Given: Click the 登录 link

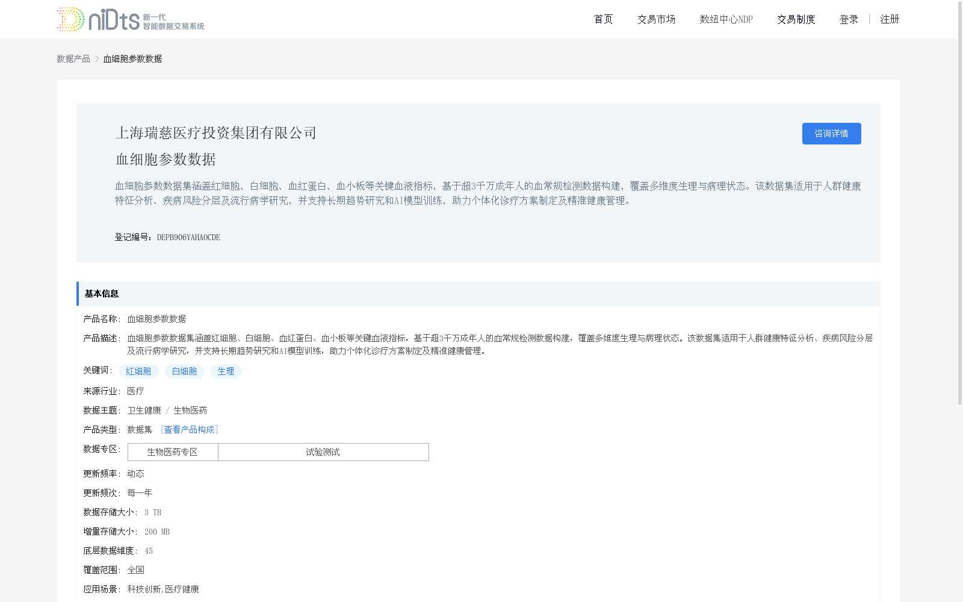Looking at the screenshot, I should click(849, 19).
